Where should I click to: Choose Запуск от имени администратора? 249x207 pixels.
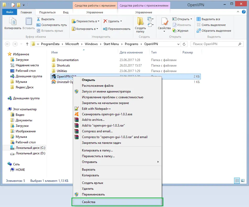[117, 91]
